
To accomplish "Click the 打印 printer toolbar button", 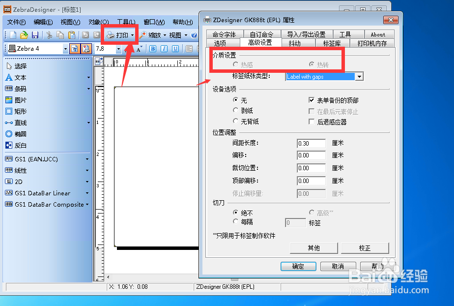I will click(117, 35).
